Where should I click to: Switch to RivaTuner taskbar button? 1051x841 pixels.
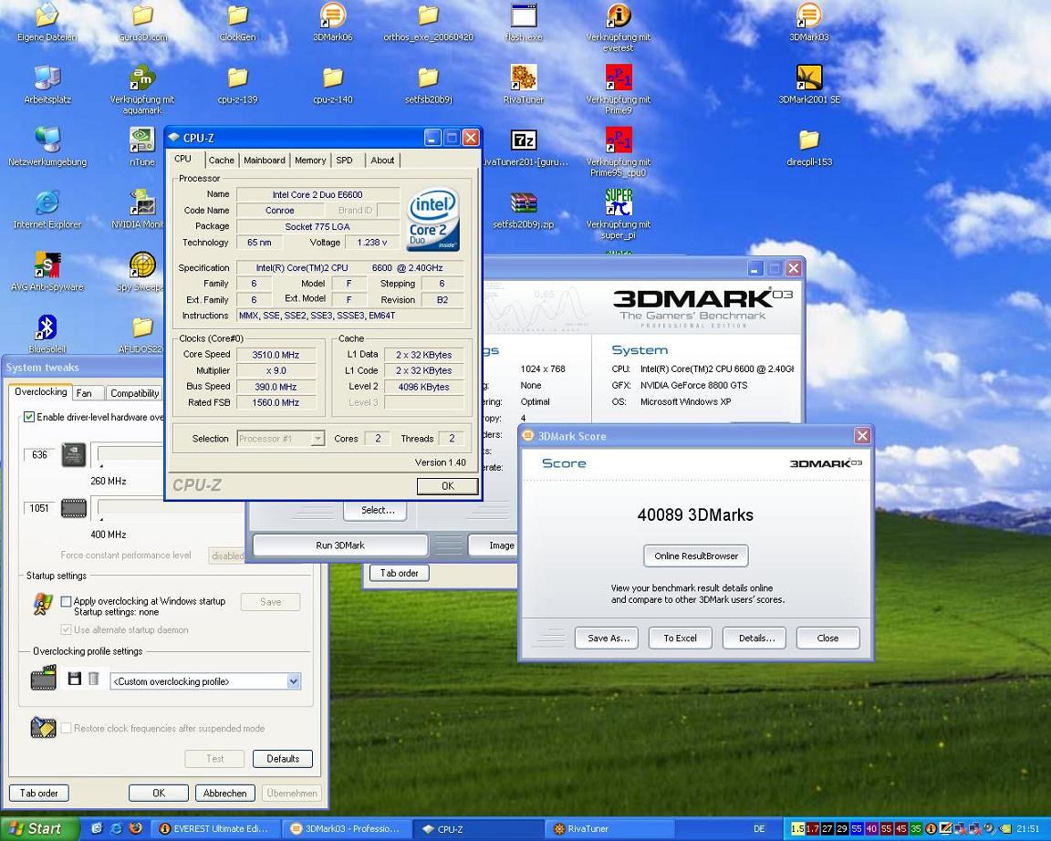(610, 829)
